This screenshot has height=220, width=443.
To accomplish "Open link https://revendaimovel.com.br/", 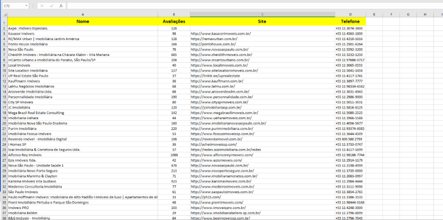I will pyautogui.click(x=217, y=139).
